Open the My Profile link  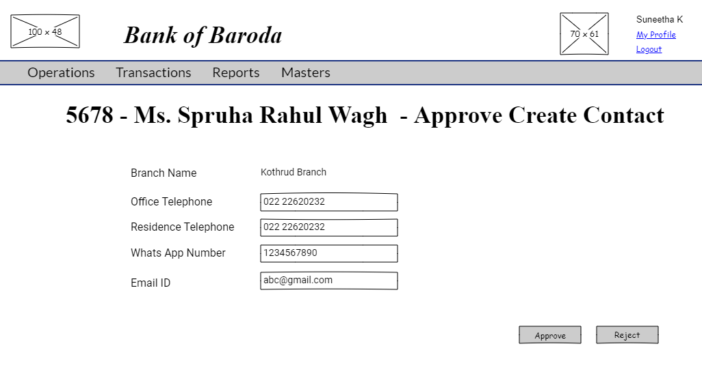pos(655,35)
